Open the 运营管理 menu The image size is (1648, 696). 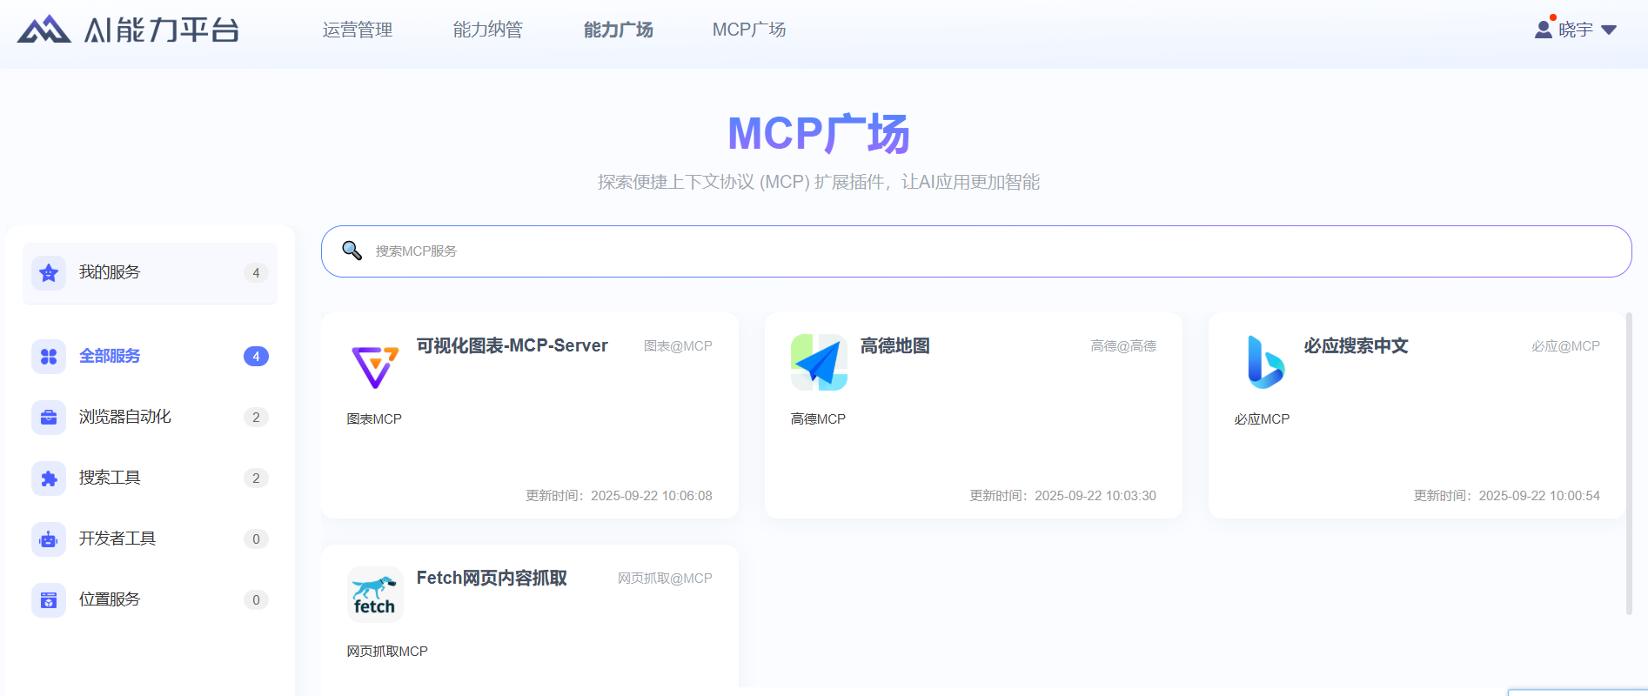tap(358, 30)
